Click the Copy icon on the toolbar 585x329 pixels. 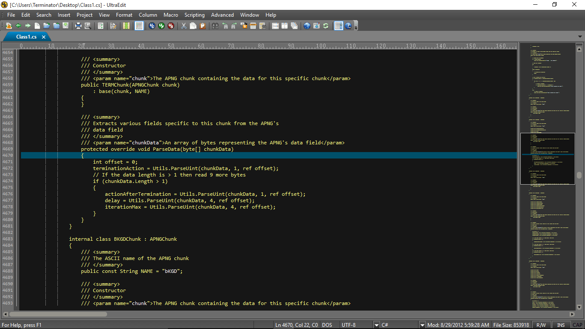193,26
